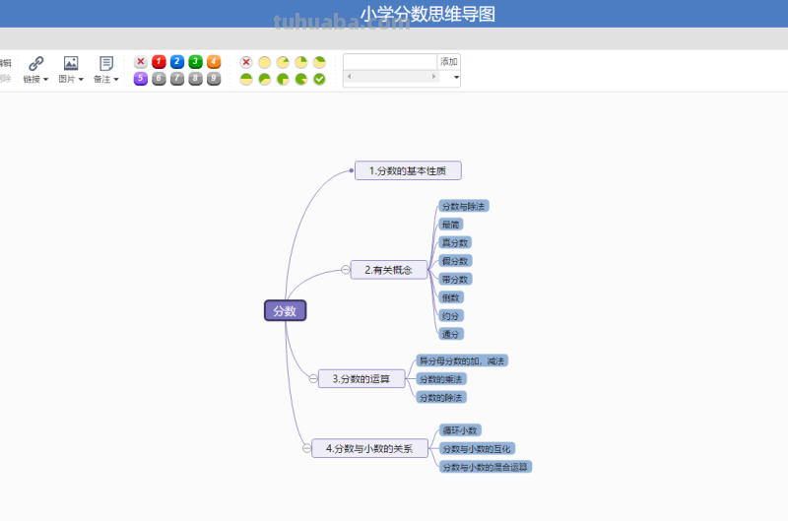This screenshot has width=788, height=521.
Task: Remove progress with the circled X progress icon
Action: [245, 62]
